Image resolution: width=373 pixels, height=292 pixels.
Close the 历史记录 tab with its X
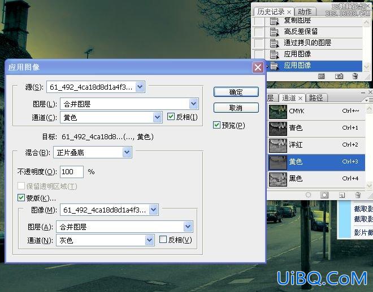coord(289,12)
